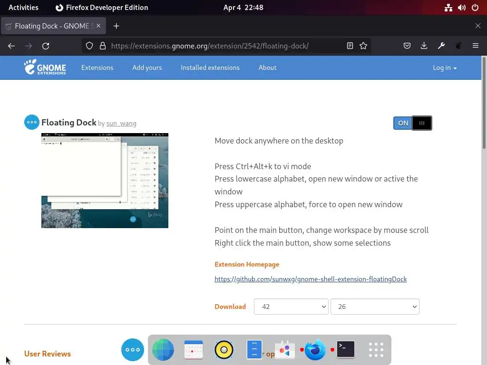The image size is (487, 365).
Task: Expand the shell version dropdown showing 42
Action: [x=291, y=307]
